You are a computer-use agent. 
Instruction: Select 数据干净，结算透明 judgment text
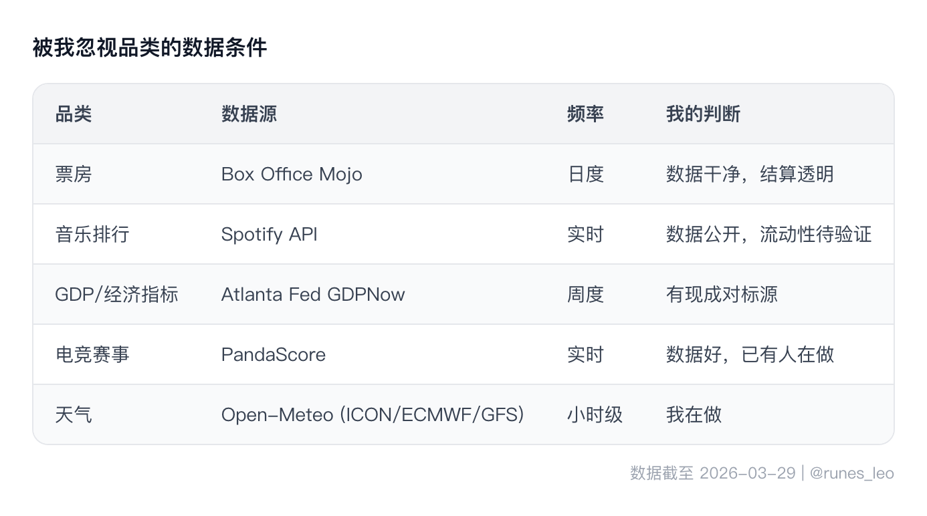750,174
